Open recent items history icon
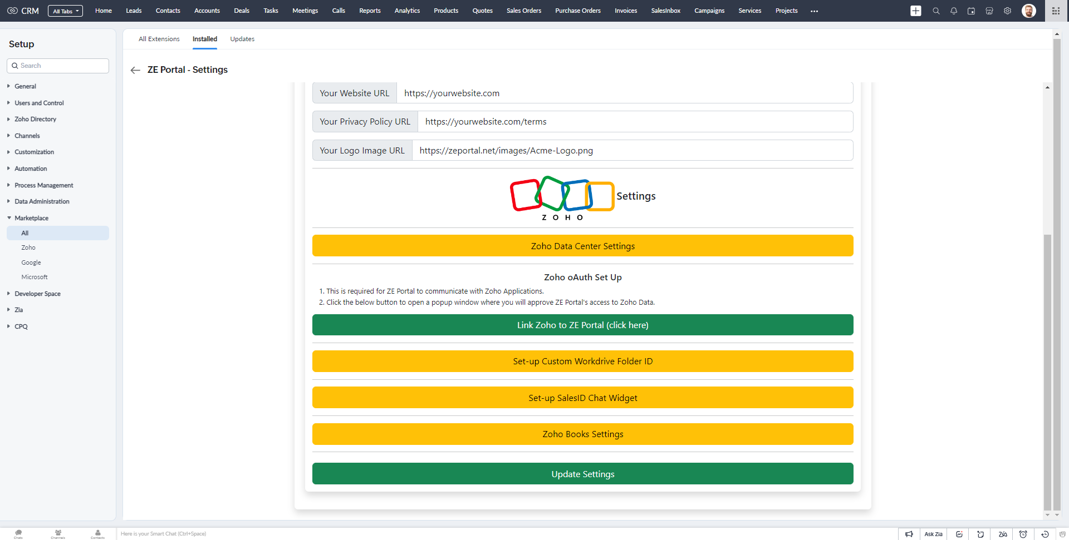The width and height of the screenshot is (1069, 540). click(1045, 534)
